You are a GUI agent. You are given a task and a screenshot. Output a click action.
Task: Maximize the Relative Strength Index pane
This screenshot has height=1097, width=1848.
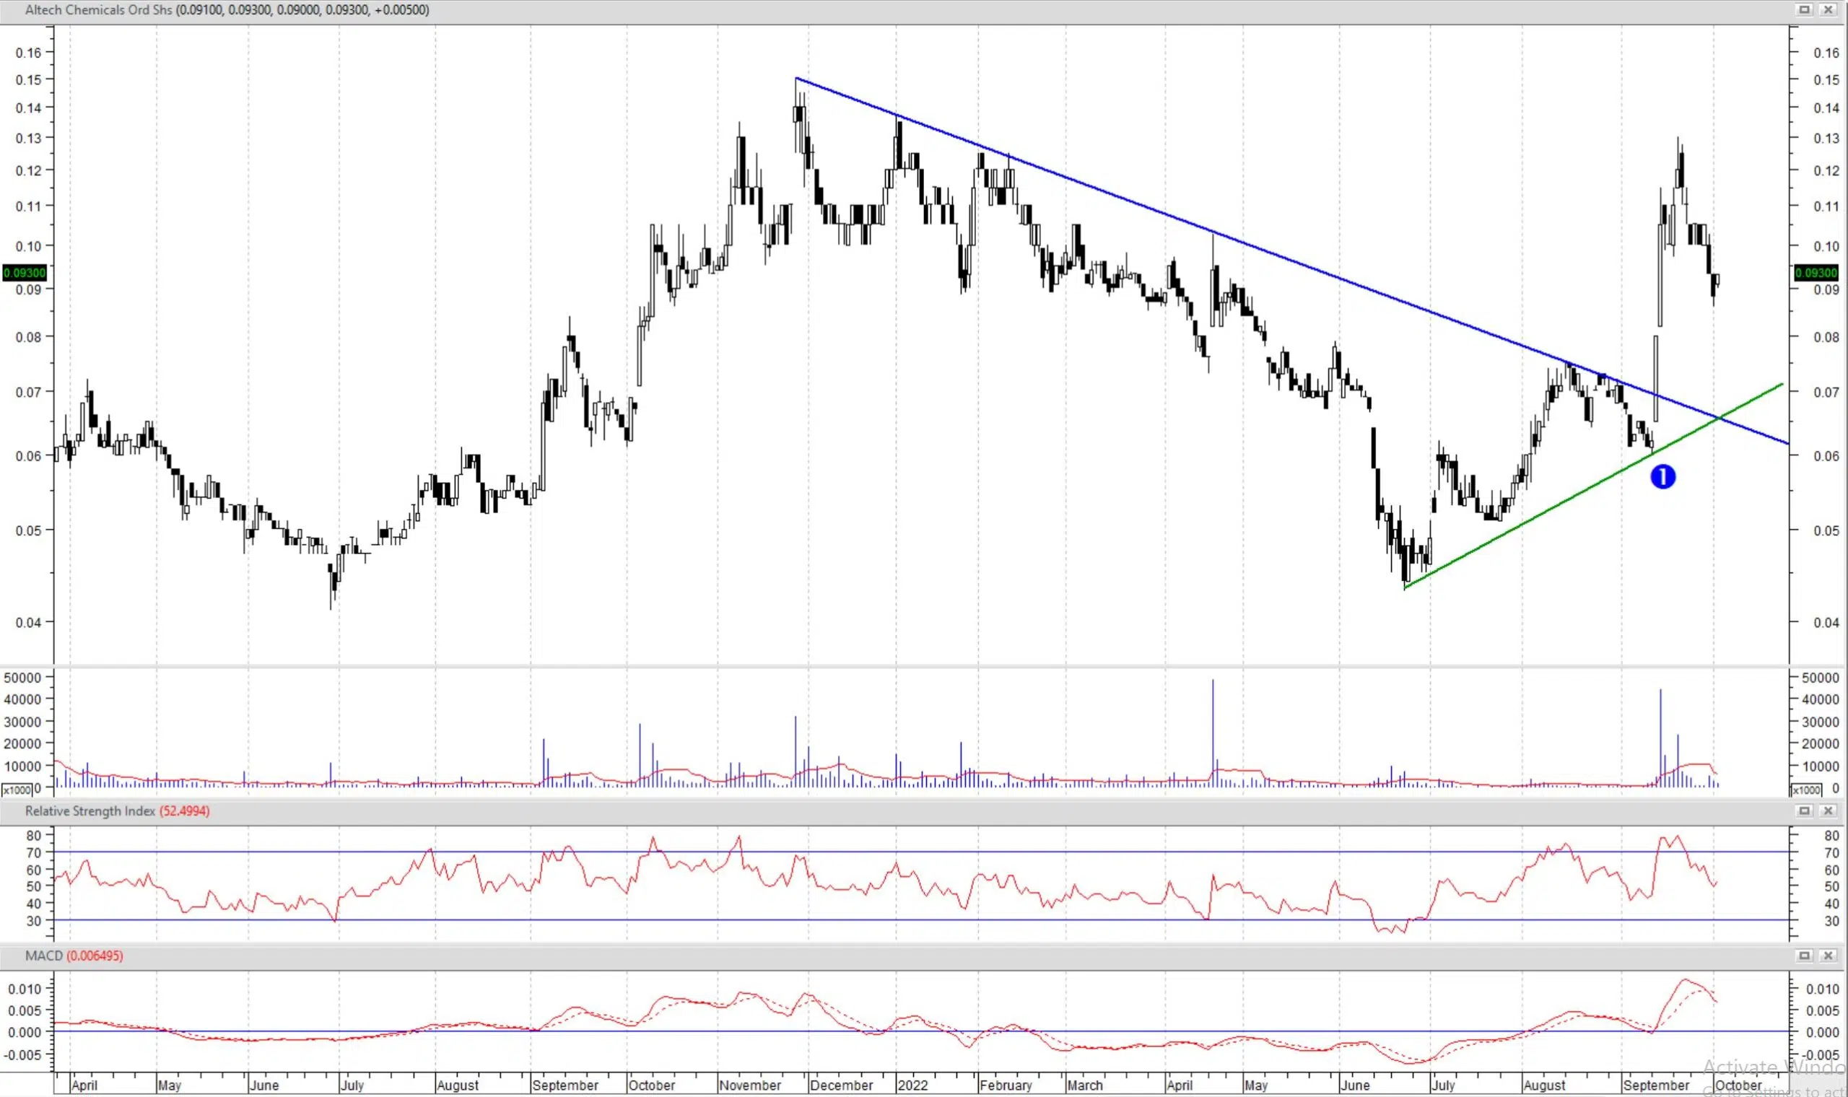tap(1805, 811)
